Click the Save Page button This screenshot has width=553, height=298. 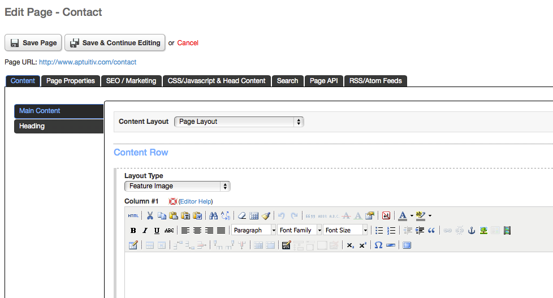pos(33,42)
